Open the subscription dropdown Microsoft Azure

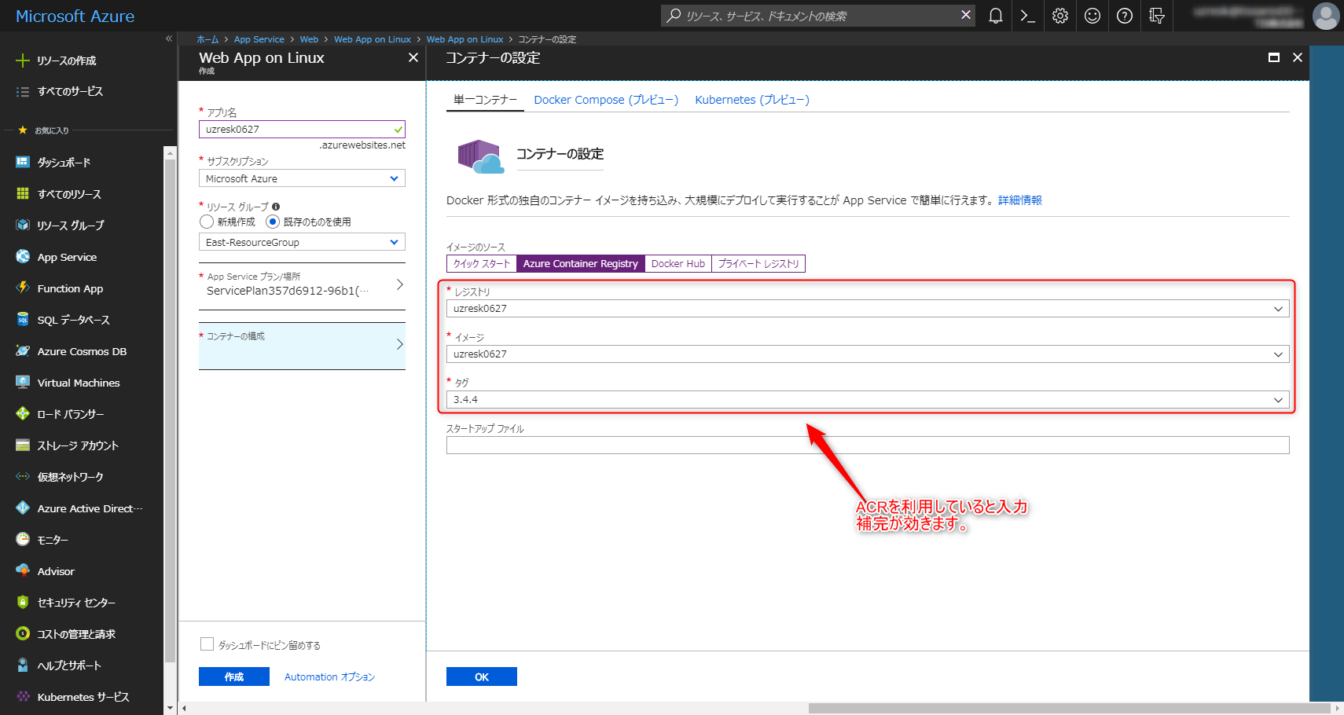tap(302, 178)
